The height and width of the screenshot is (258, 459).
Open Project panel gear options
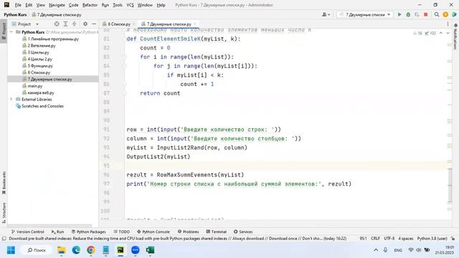(85, 24)
